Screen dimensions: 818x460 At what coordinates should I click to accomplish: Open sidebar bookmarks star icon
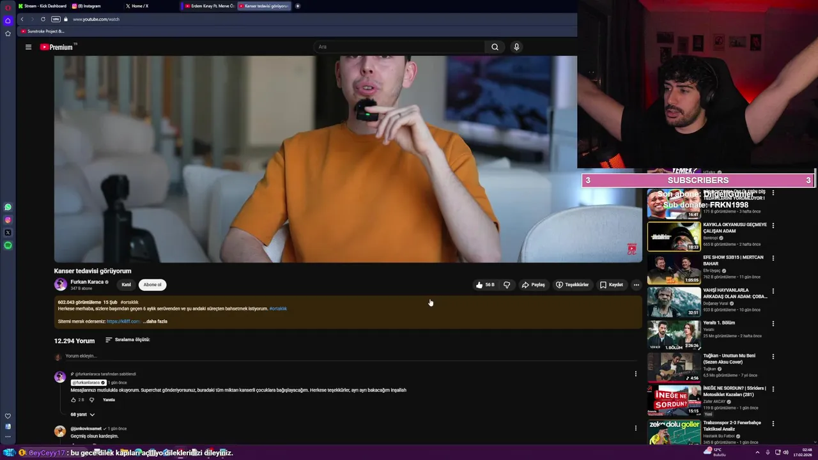point(8,33)
